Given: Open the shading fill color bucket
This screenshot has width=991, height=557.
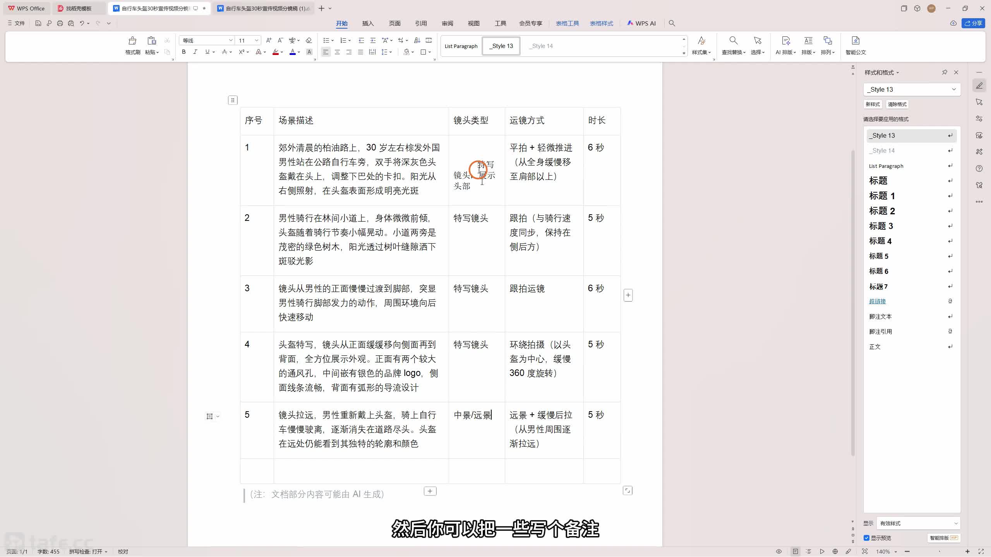Looking at the screenshot, I should [406, 52].
